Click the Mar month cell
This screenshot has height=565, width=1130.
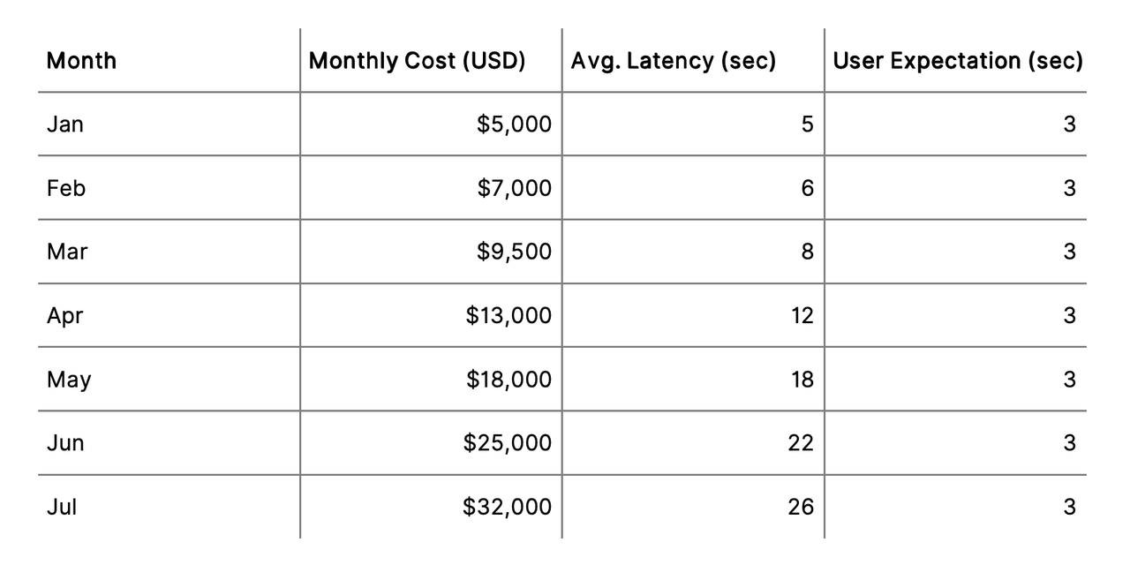tap(67, 252)
